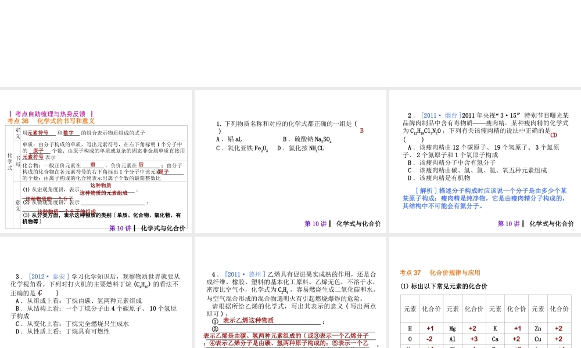581x348 pixels.
Task: Open the 2011 德州 乙烯 question slide
Action: [290, 292]
